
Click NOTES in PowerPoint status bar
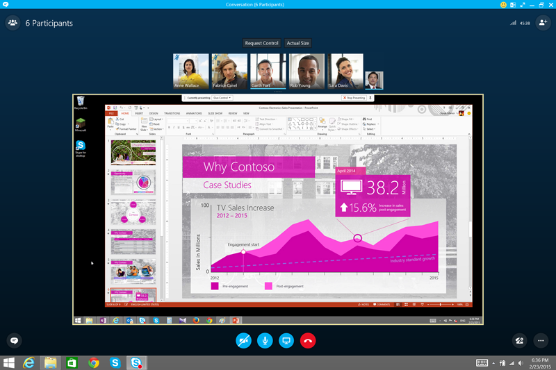pos(363,305)
